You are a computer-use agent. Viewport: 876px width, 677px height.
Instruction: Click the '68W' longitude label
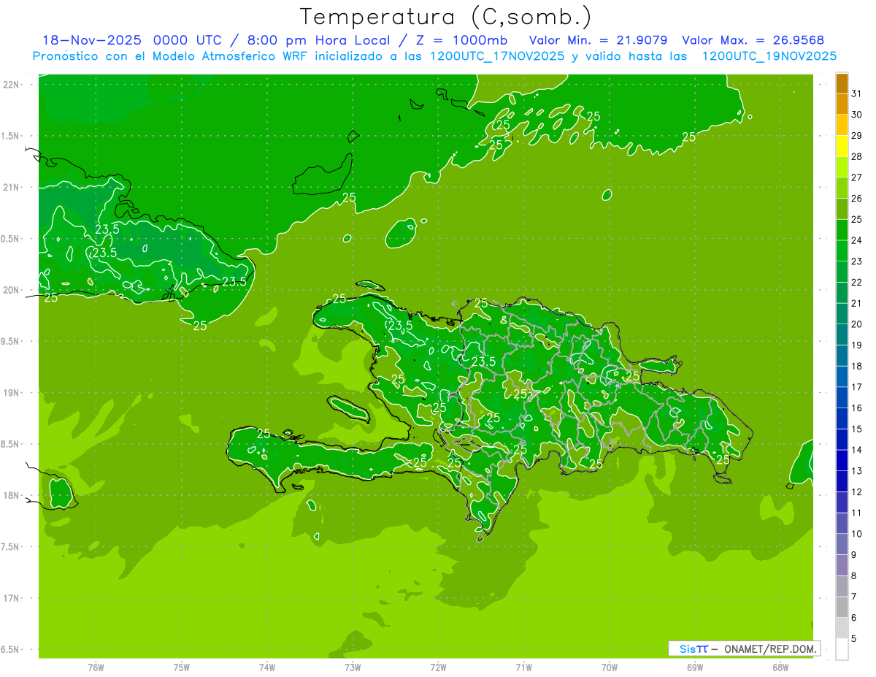pos(780,668)
